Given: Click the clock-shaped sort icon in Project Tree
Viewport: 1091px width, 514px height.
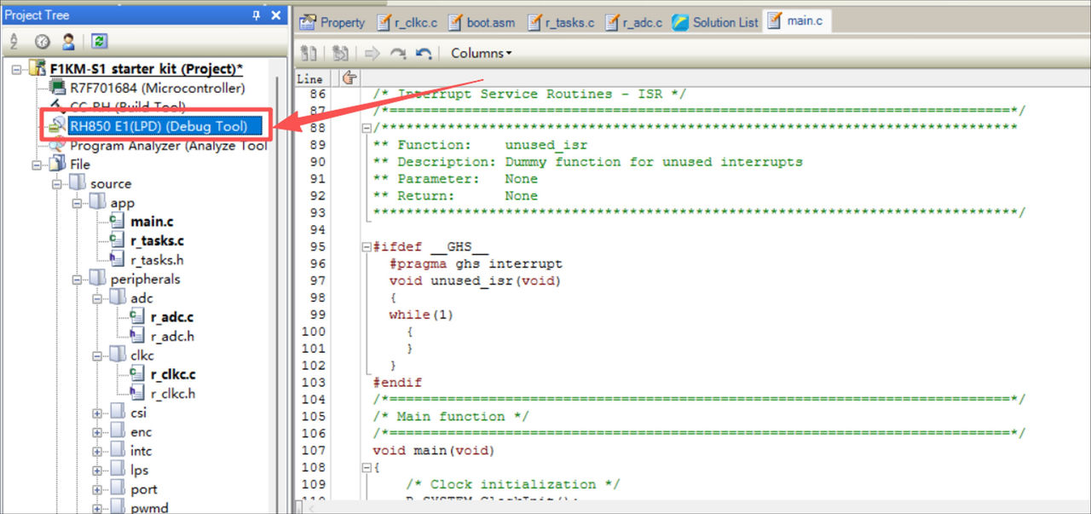Looking at the screenshot, I should coord(43,41).
